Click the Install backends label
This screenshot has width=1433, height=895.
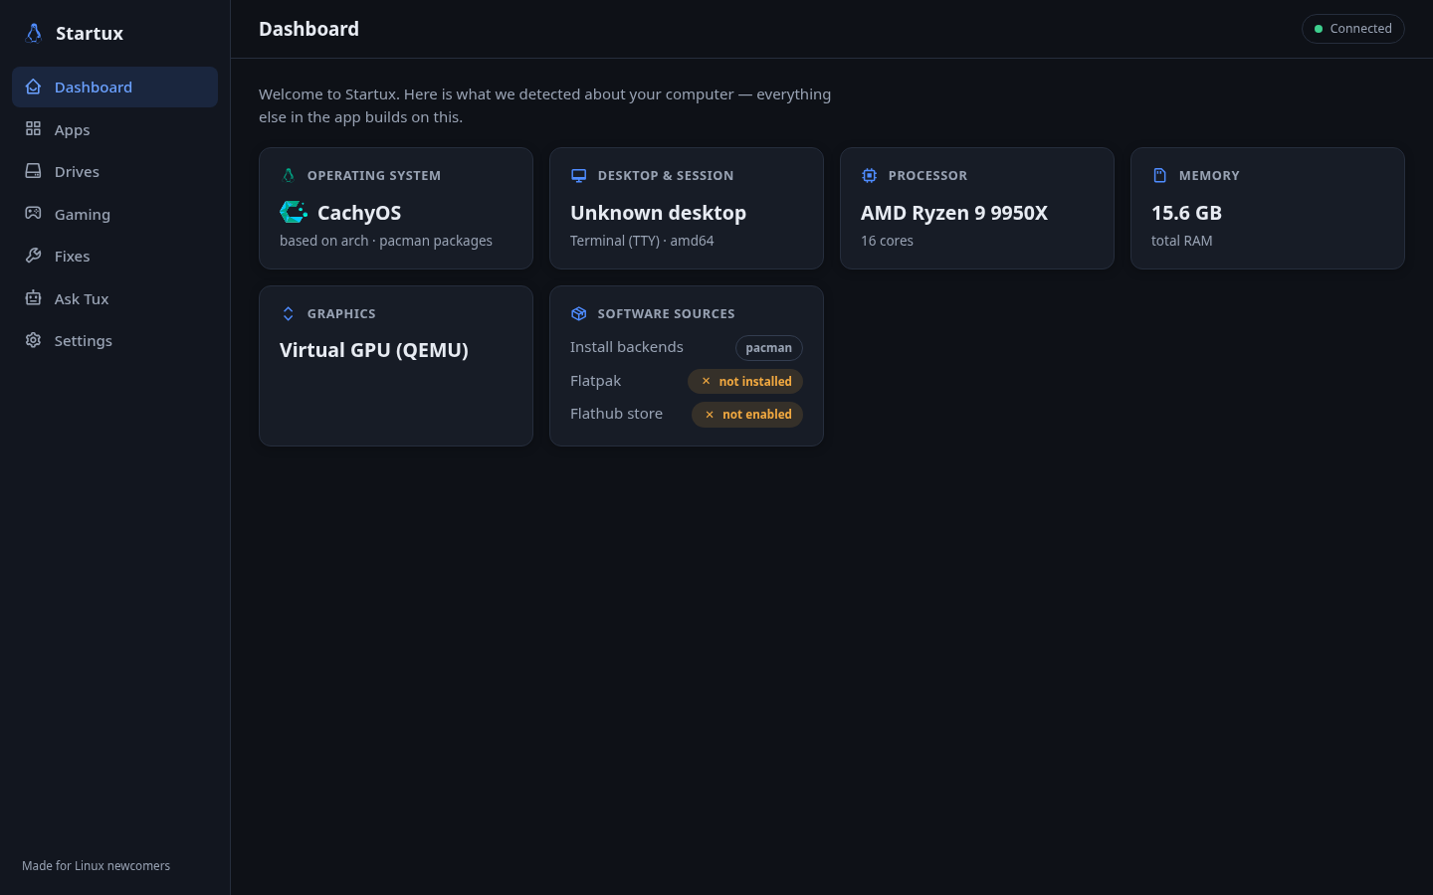click(x=627, y=346)
